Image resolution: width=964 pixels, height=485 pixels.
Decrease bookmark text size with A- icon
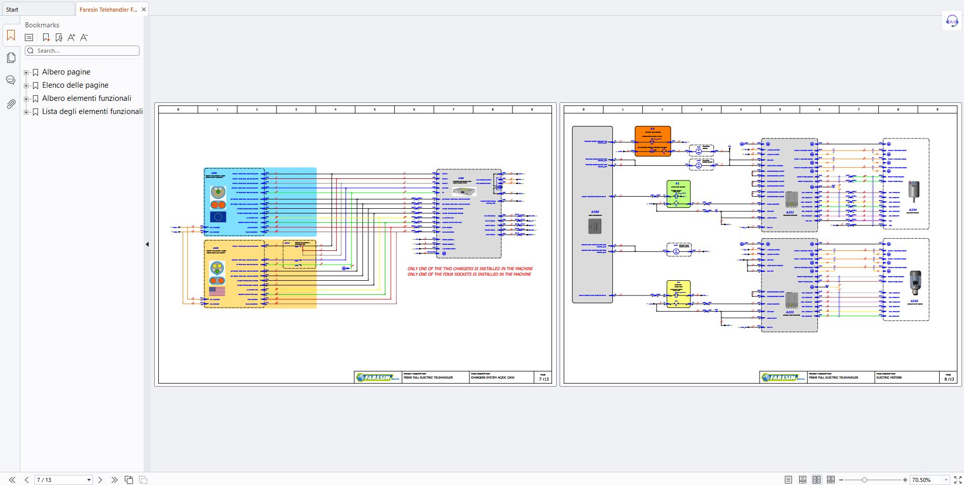(84, 38)
